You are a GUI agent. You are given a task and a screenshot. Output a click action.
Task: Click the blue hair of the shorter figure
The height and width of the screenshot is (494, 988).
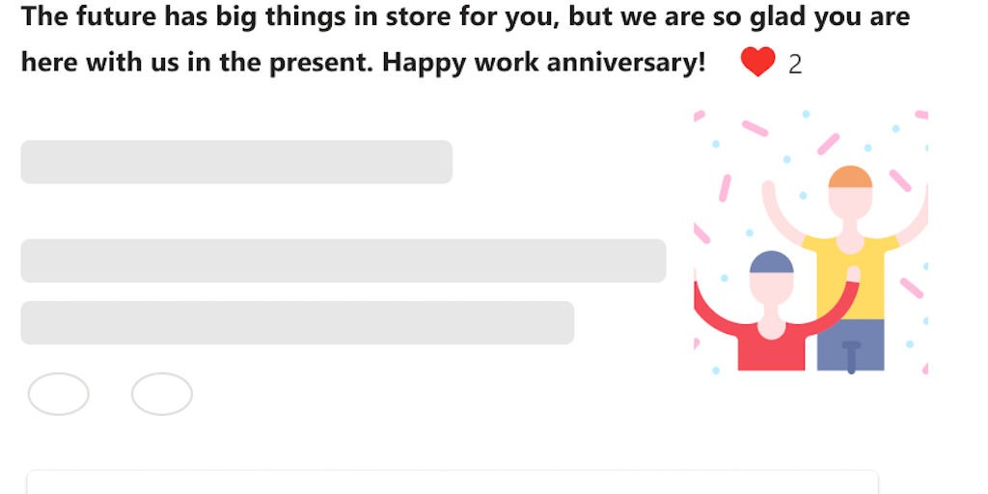[x=771, y=261]
